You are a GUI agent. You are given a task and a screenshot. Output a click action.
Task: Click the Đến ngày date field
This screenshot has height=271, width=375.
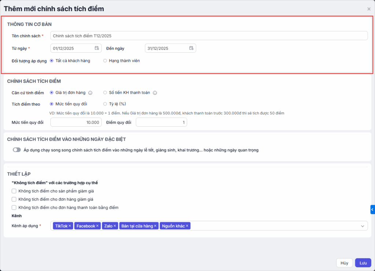pos(171,48)
